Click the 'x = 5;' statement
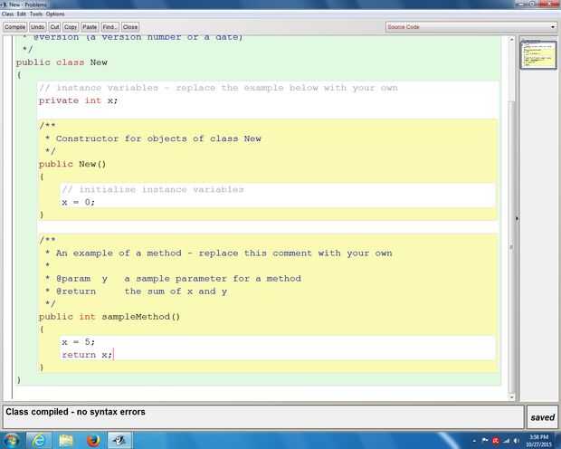The width and height of the screenshot is (561, 449). pos(78,342)
